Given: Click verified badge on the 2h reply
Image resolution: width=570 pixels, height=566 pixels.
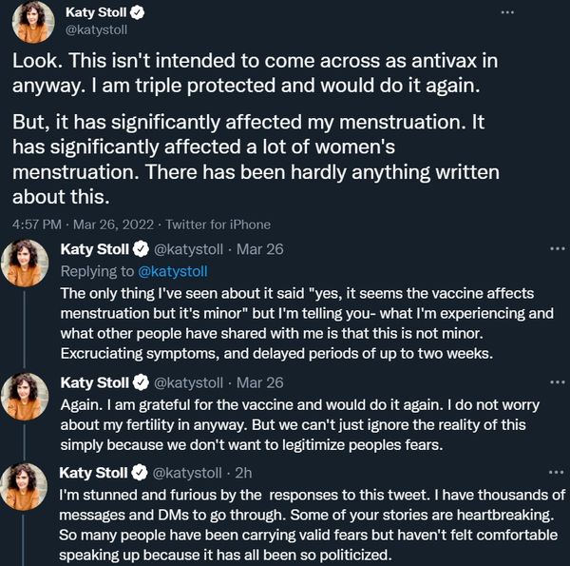Looking at the screenshot, I should (x=140, y=473).
